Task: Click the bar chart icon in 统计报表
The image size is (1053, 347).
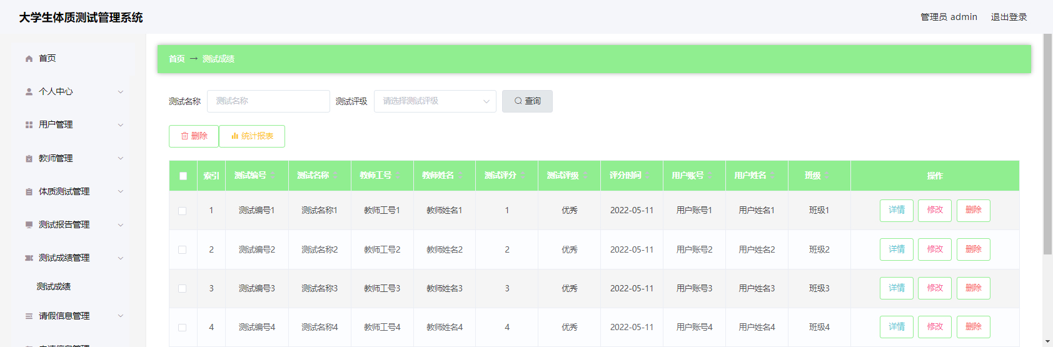Action: point(235,136)
